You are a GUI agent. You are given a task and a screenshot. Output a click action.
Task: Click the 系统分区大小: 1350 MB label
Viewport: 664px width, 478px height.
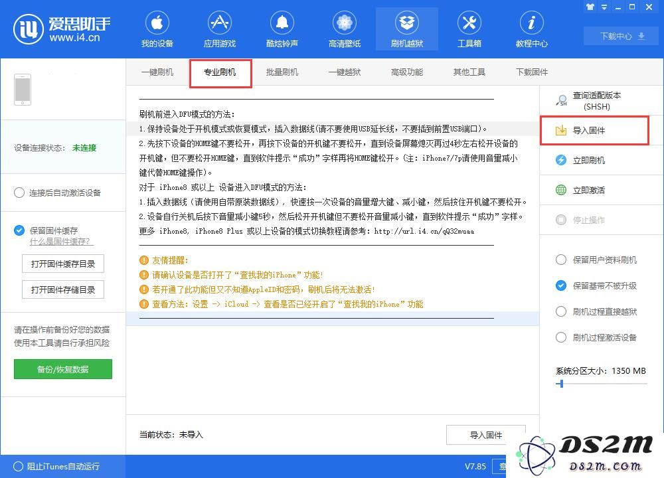(x=600, y=371)
